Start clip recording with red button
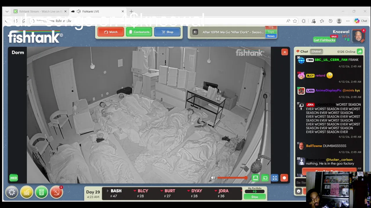The height and width of the screenshot is (208, 371). 284,178
